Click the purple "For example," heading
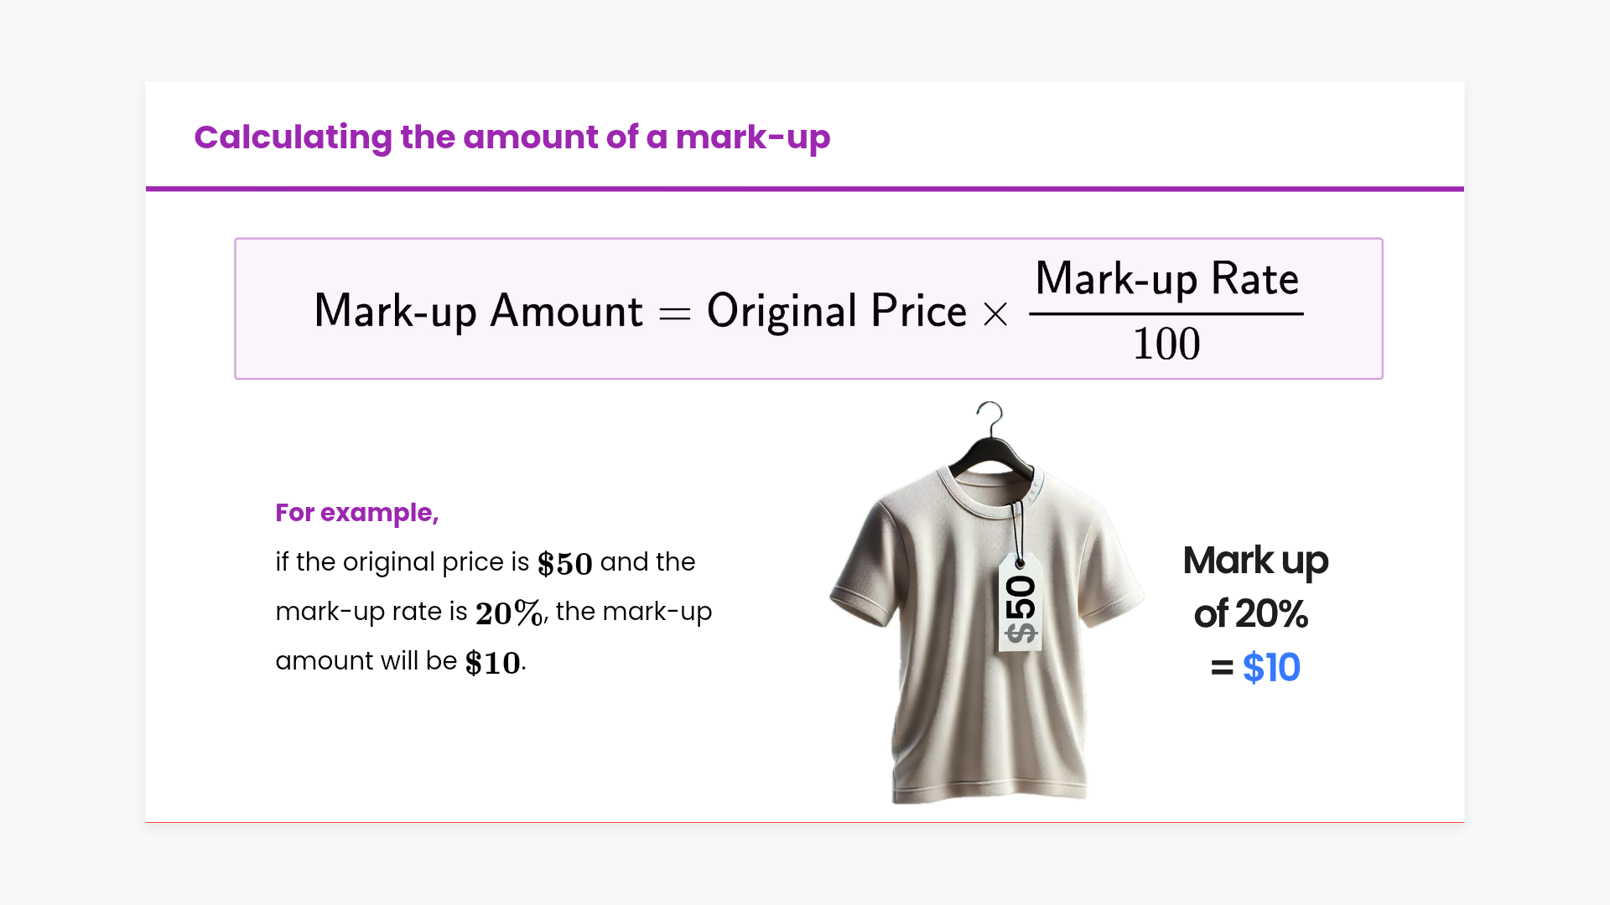 [357, 513]
